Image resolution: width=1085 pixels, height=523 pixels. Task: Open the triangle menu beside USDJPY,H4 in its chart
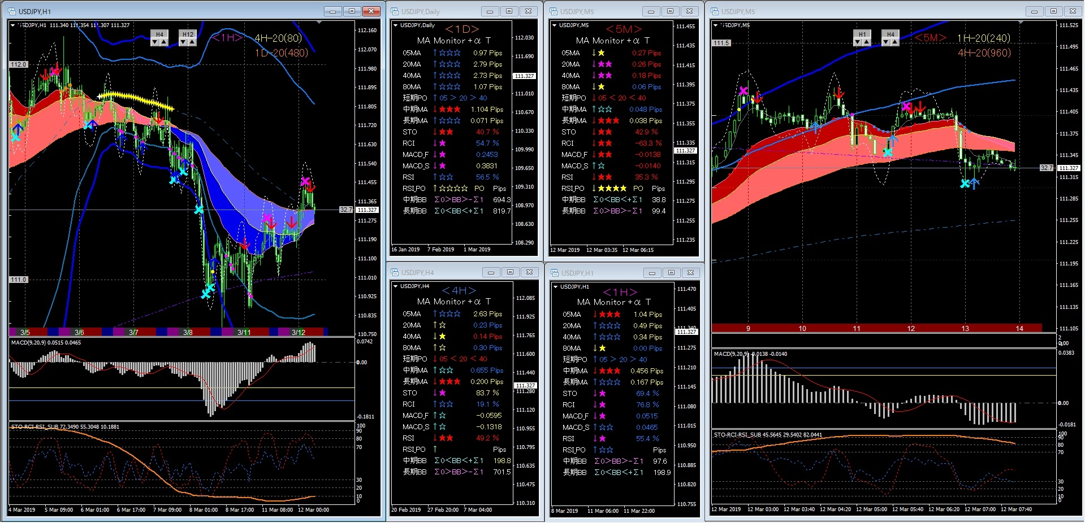[395, 286]
